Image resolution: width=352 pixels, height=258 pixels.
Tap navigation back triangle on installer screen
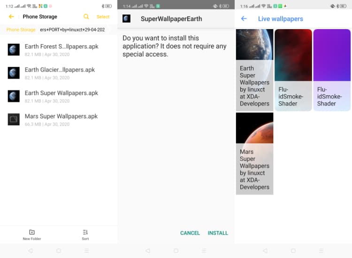pyautogui.click(x=148, y=250)
